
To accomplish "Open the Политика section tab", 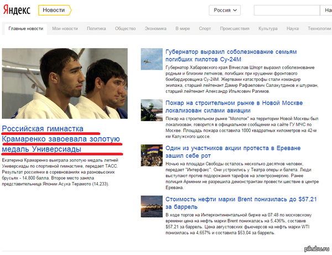I will click(96, 28).
